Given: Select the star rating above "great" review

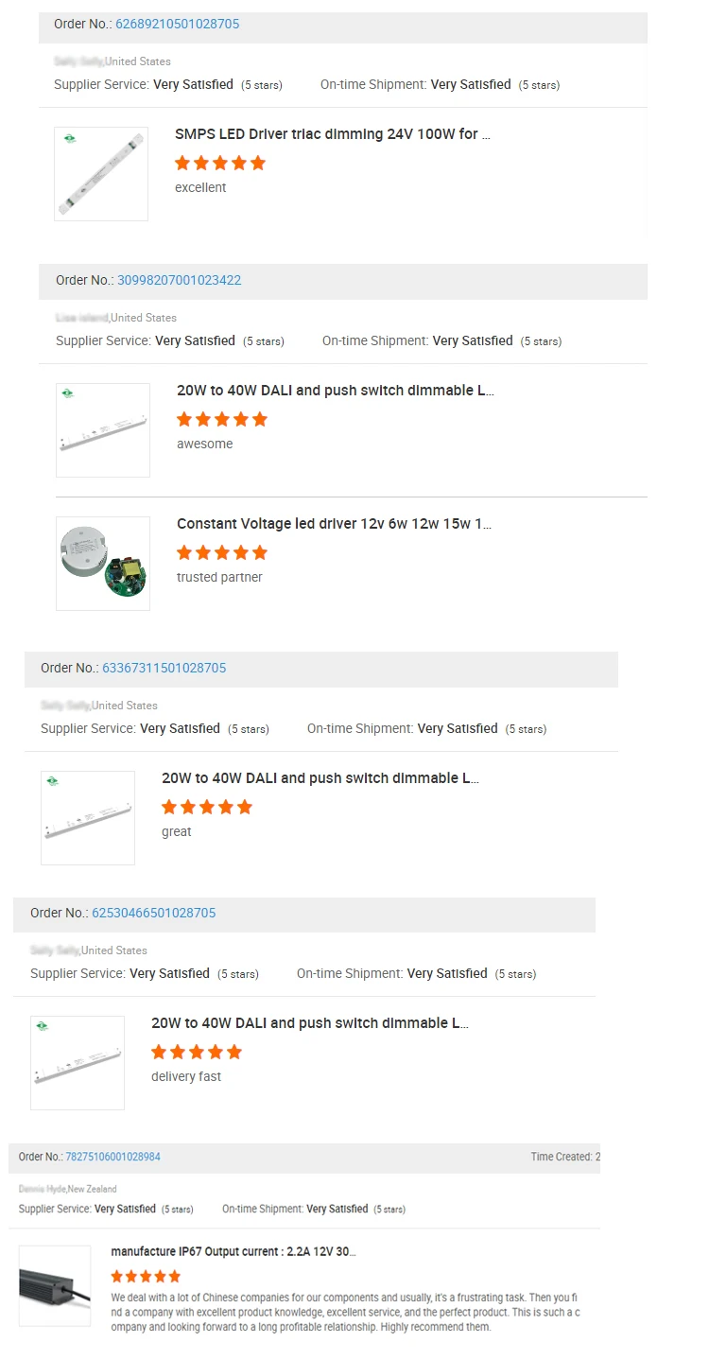Looking at the screenshot, I should [207, 808].
